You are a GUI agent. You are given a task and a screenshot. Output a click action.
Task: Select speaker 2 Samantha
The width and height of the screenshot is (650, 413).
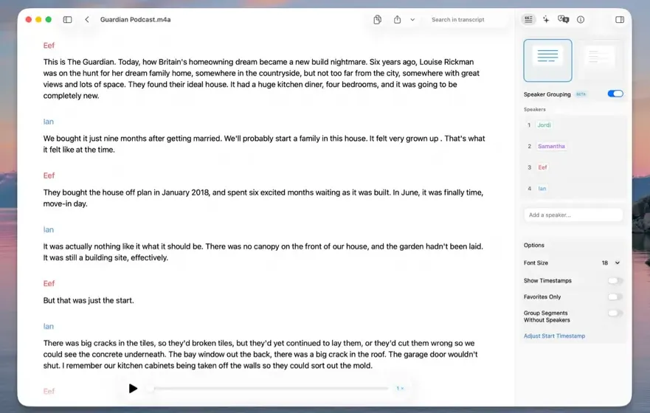tap(551, 146)
